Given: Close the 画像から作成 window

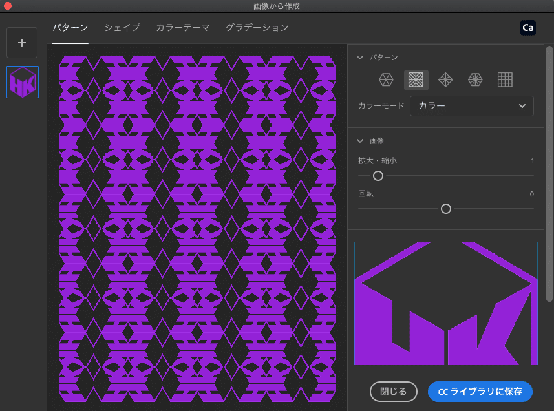Looking at the screenshot, I should (x=8, y=6).
